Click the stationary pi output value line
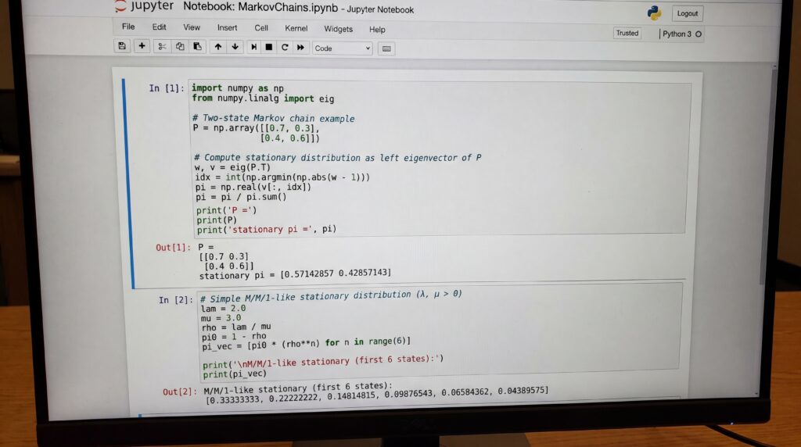The width and height of the screenshot is (801, 447). point(295,274)
